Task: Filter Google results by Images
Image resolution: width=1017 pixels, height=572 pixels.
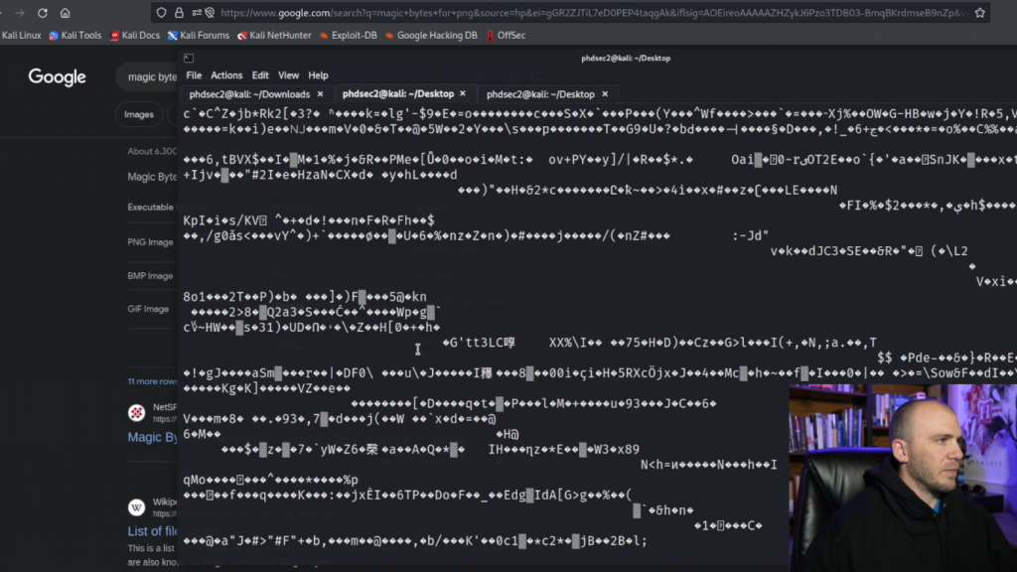Action: 139,115
